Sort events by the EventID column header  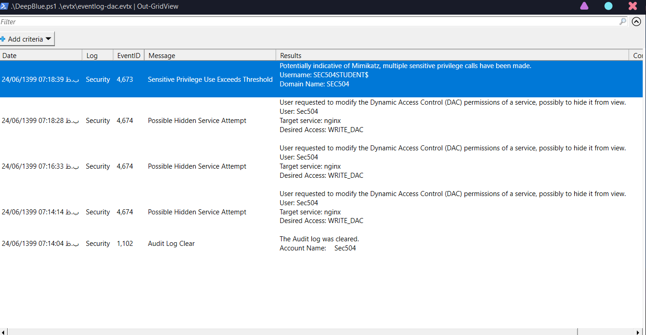pyautogui.click(x=128, y=55)
